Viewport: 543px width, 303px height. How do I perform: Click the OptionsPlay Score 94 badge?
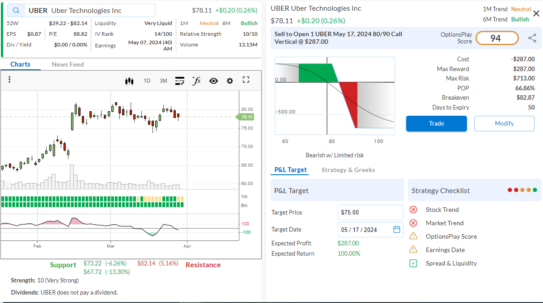(497, 38)
